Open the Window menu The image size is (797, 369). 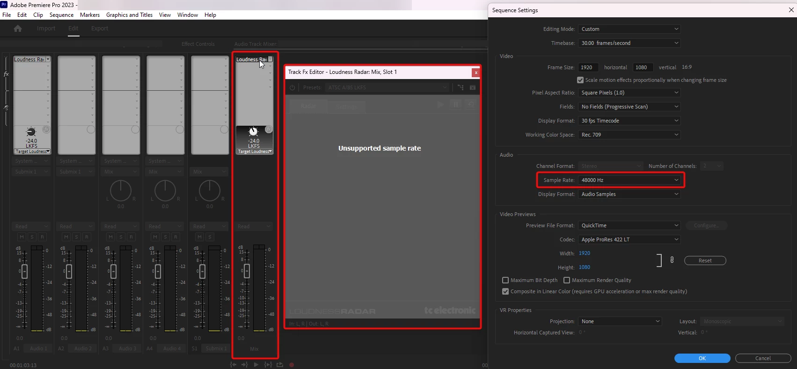coord(188,15)
